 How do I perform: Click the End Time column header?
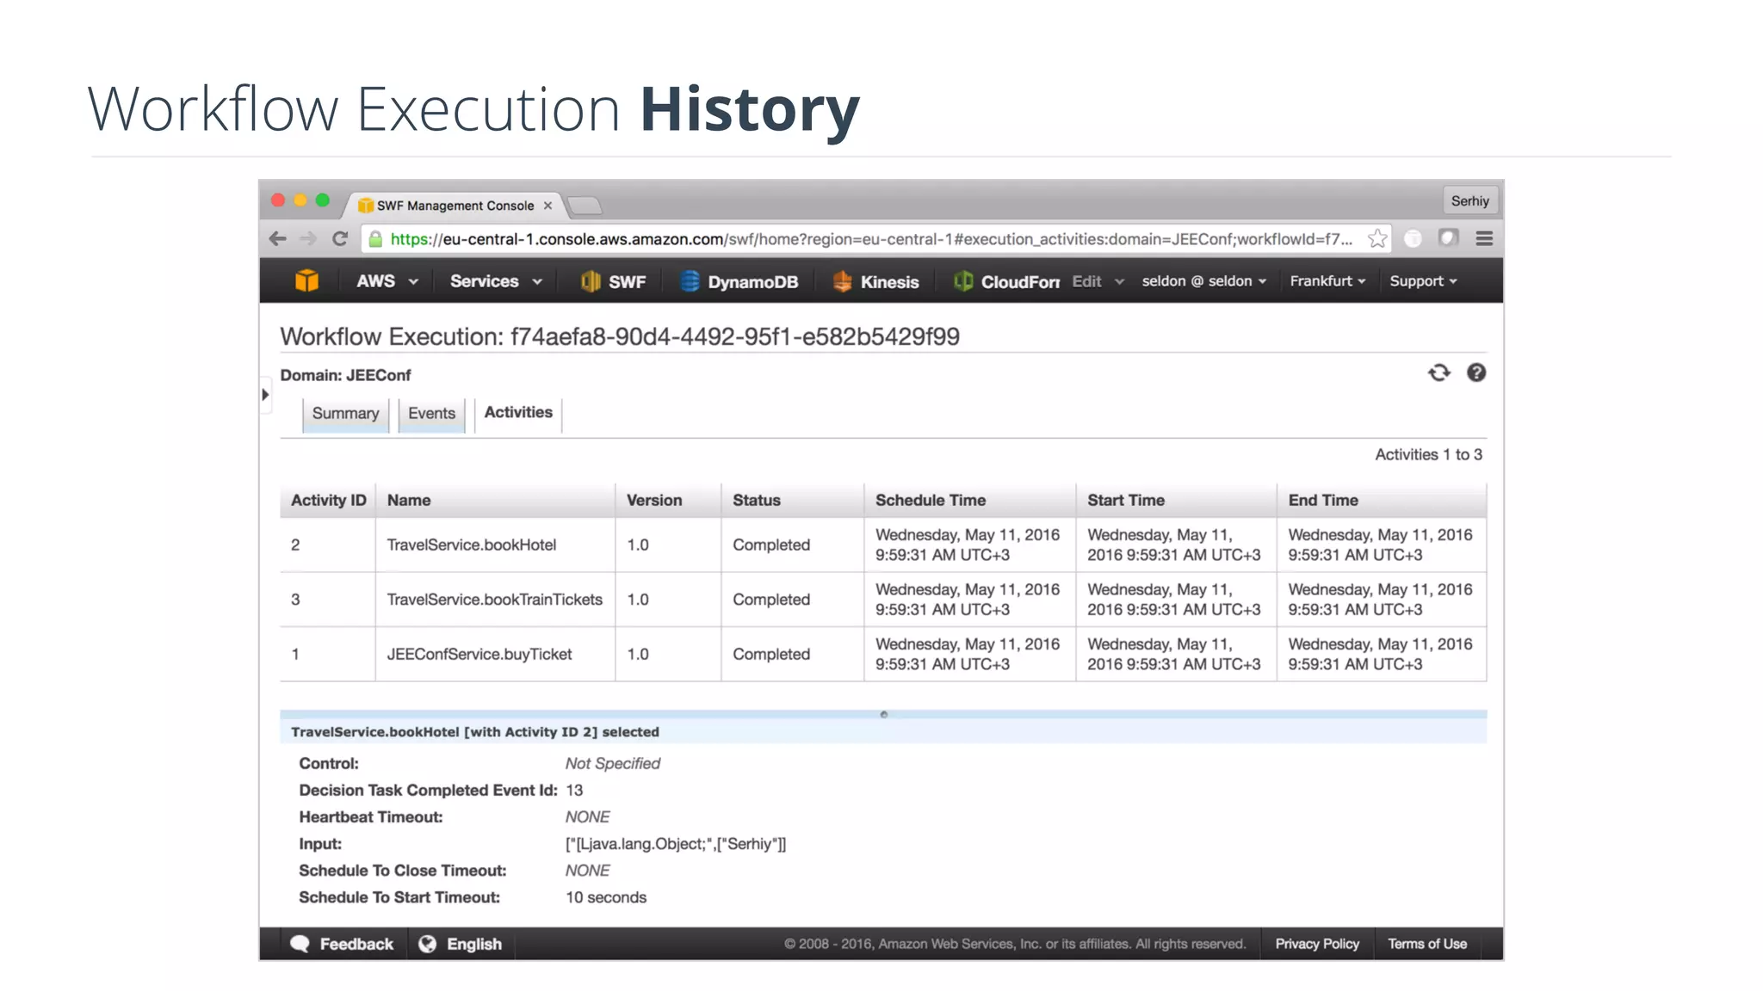tap(1382, 501)
